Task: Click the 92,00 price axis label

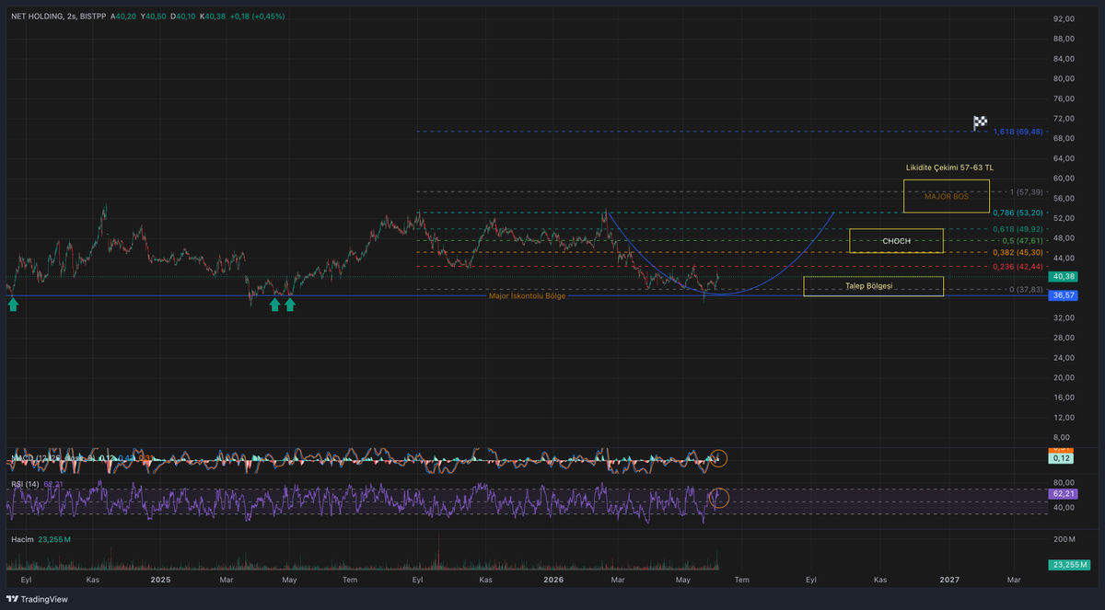Action: (1064, 18)
